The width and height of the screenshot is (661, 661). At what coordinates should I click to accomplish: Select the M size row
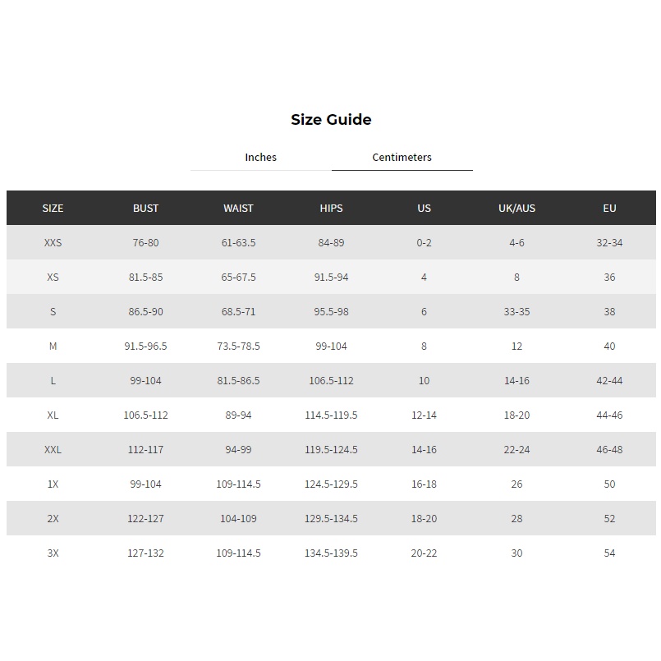click(53, 346)
